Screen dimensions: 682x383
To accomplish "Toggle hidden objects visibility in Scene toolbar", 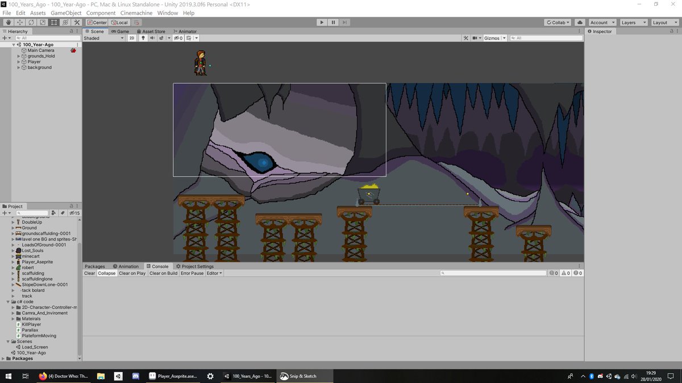I will click(178, 38).
